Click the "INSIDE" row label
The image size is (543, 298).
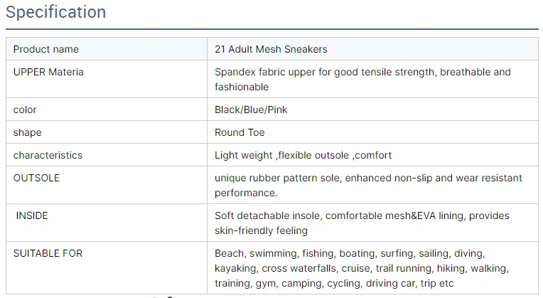pyautogui.click(x=32, y=215)
